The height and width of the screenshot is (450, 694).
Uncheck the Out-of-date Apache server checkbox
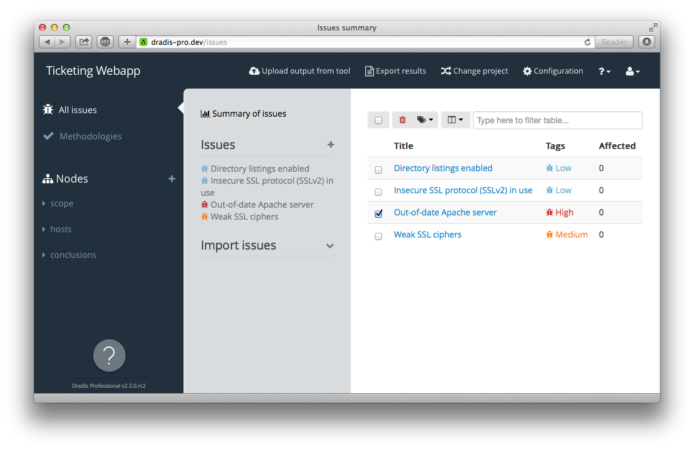coord(378,214)
